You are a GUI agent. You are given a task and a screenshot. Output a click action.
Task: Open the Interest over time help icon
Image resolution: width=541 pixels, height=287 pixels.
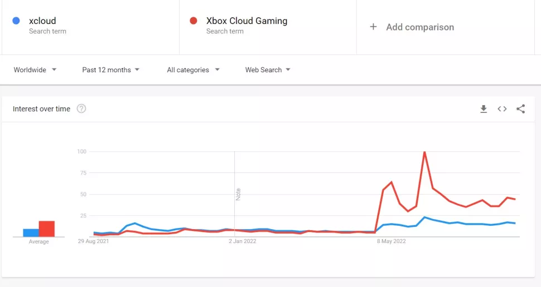(81, 109)
